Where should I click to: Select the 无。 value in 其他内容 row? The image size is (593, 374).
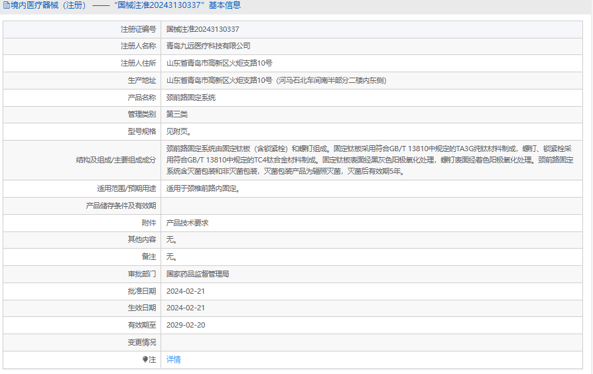[172, 239]
